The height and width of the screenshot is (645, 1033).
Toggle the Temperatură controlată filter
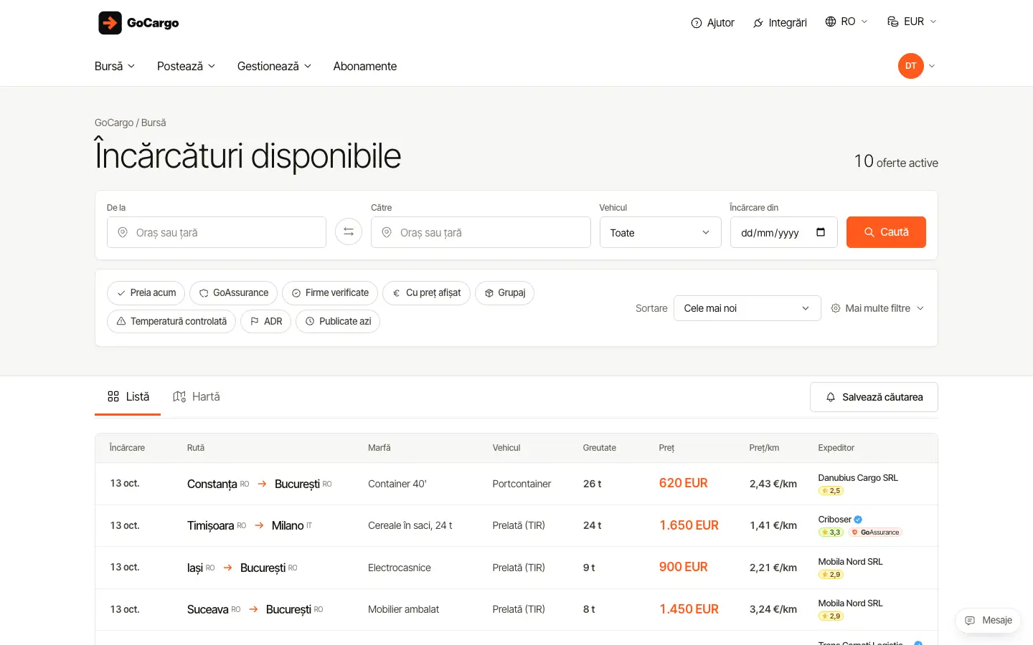[x=171, y=321]
